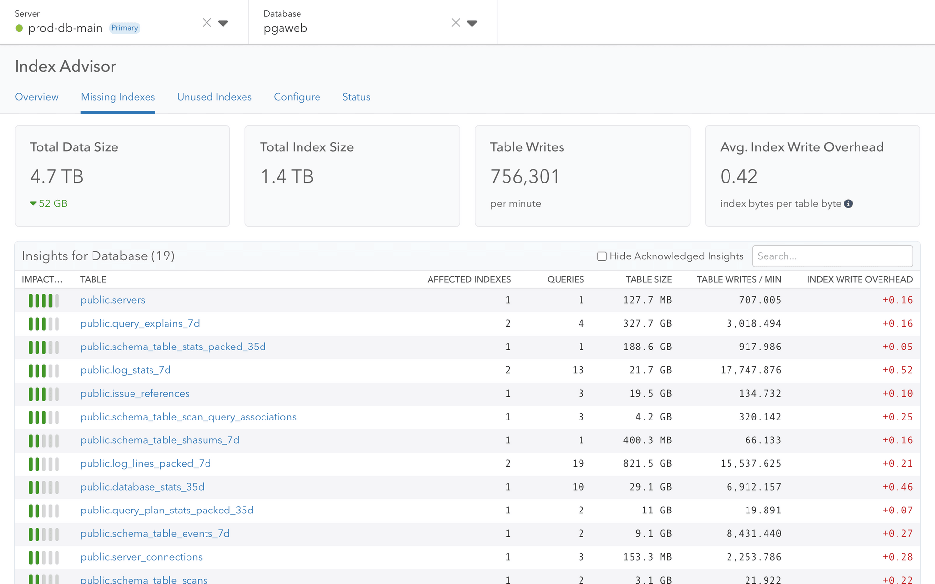The image size is (935, 584).
Task: Click the public.query_plan_stats_packed_35d table link
Action: pos(168,510)
